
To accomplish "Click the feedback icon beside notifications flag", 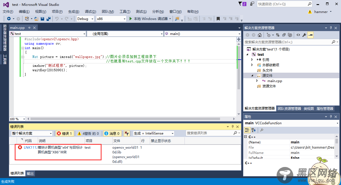I will click(252, 4).
